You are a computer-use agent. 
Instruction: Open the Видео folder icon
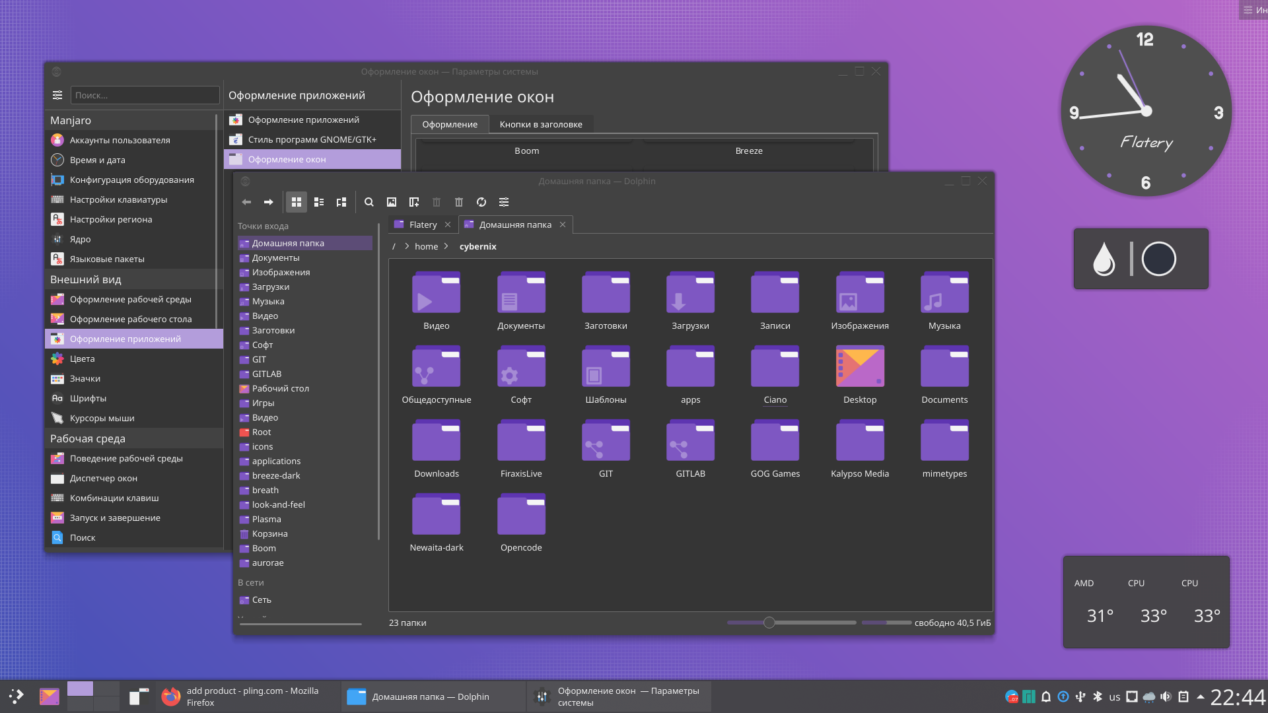pos(436,292)
